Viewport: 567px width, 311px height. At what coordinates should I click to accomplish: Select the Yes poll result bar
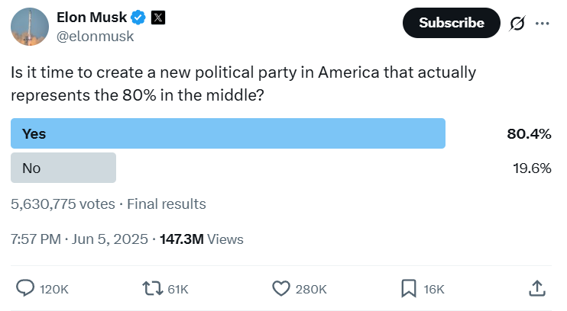point(228,133)
